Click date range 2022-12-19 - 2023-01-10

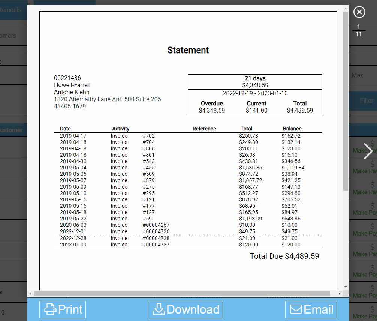click(255, 93)
